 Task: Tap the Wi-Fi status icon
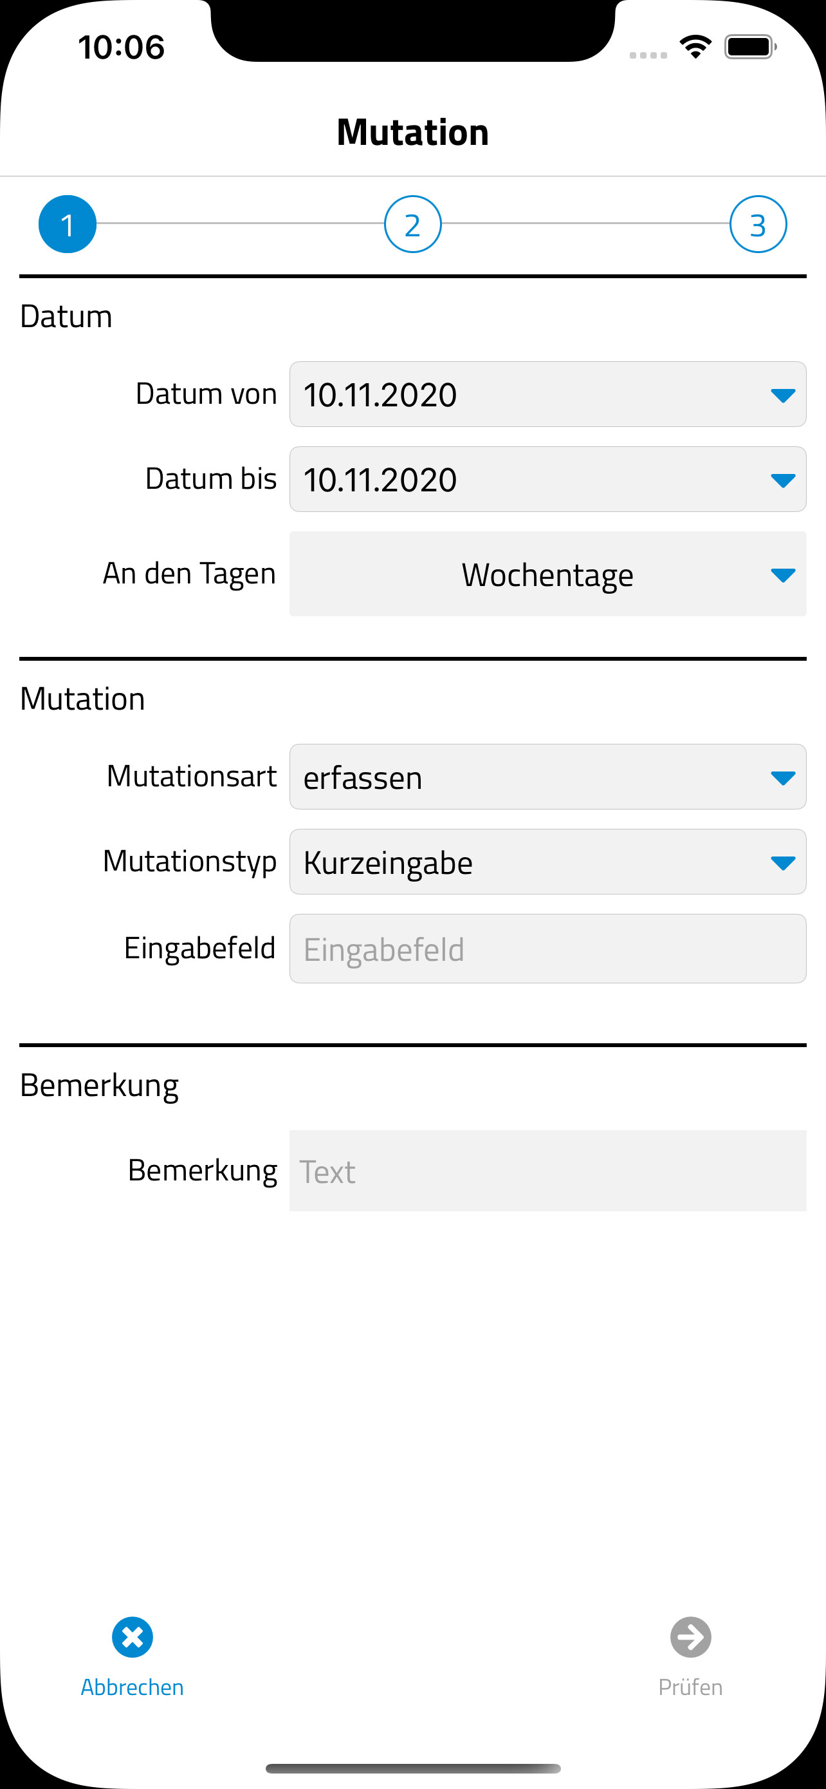point(695,47)
